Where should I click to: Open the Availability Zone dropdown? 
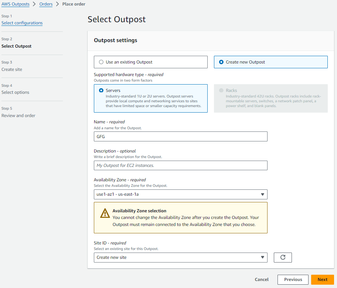tap(180, 194)
